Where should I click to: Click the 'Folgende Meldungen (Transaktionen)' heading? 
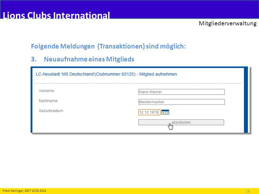tap(108, 46)
